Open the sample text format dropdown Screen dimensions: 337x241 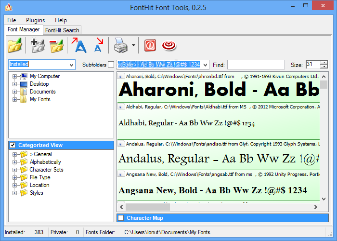[205, 65]
